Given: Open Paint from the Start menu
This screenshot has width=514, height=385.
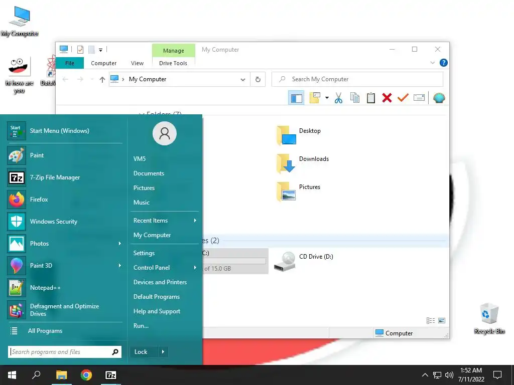Looking at the screenshot, I should pos(65,155).
